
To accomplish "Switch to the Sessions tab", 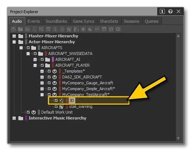I will [x=131, y=21].
